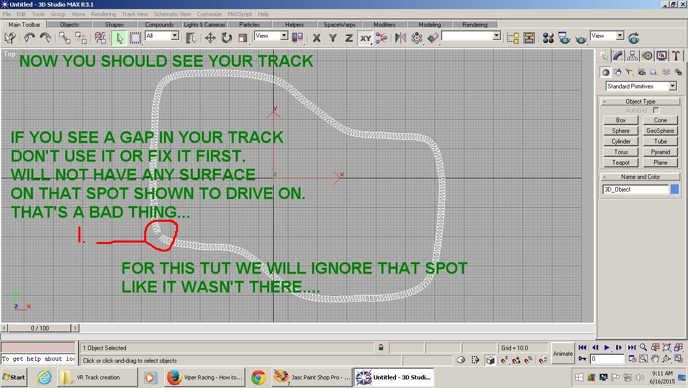Click the Array tool icon

tap(416, 38)
